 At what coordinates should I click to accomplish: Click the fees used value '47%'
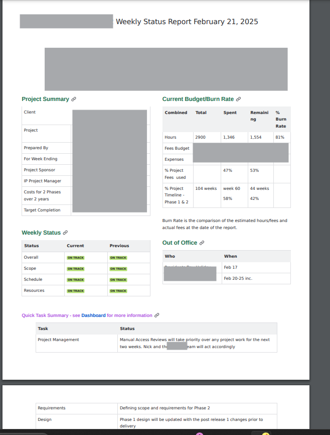228,170
